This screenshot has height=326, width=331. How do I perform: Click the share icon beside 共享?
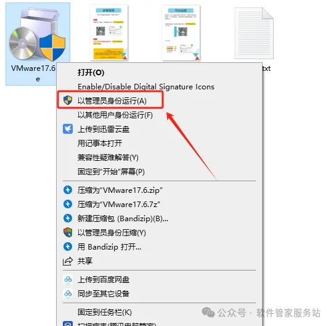click(68, 261)
